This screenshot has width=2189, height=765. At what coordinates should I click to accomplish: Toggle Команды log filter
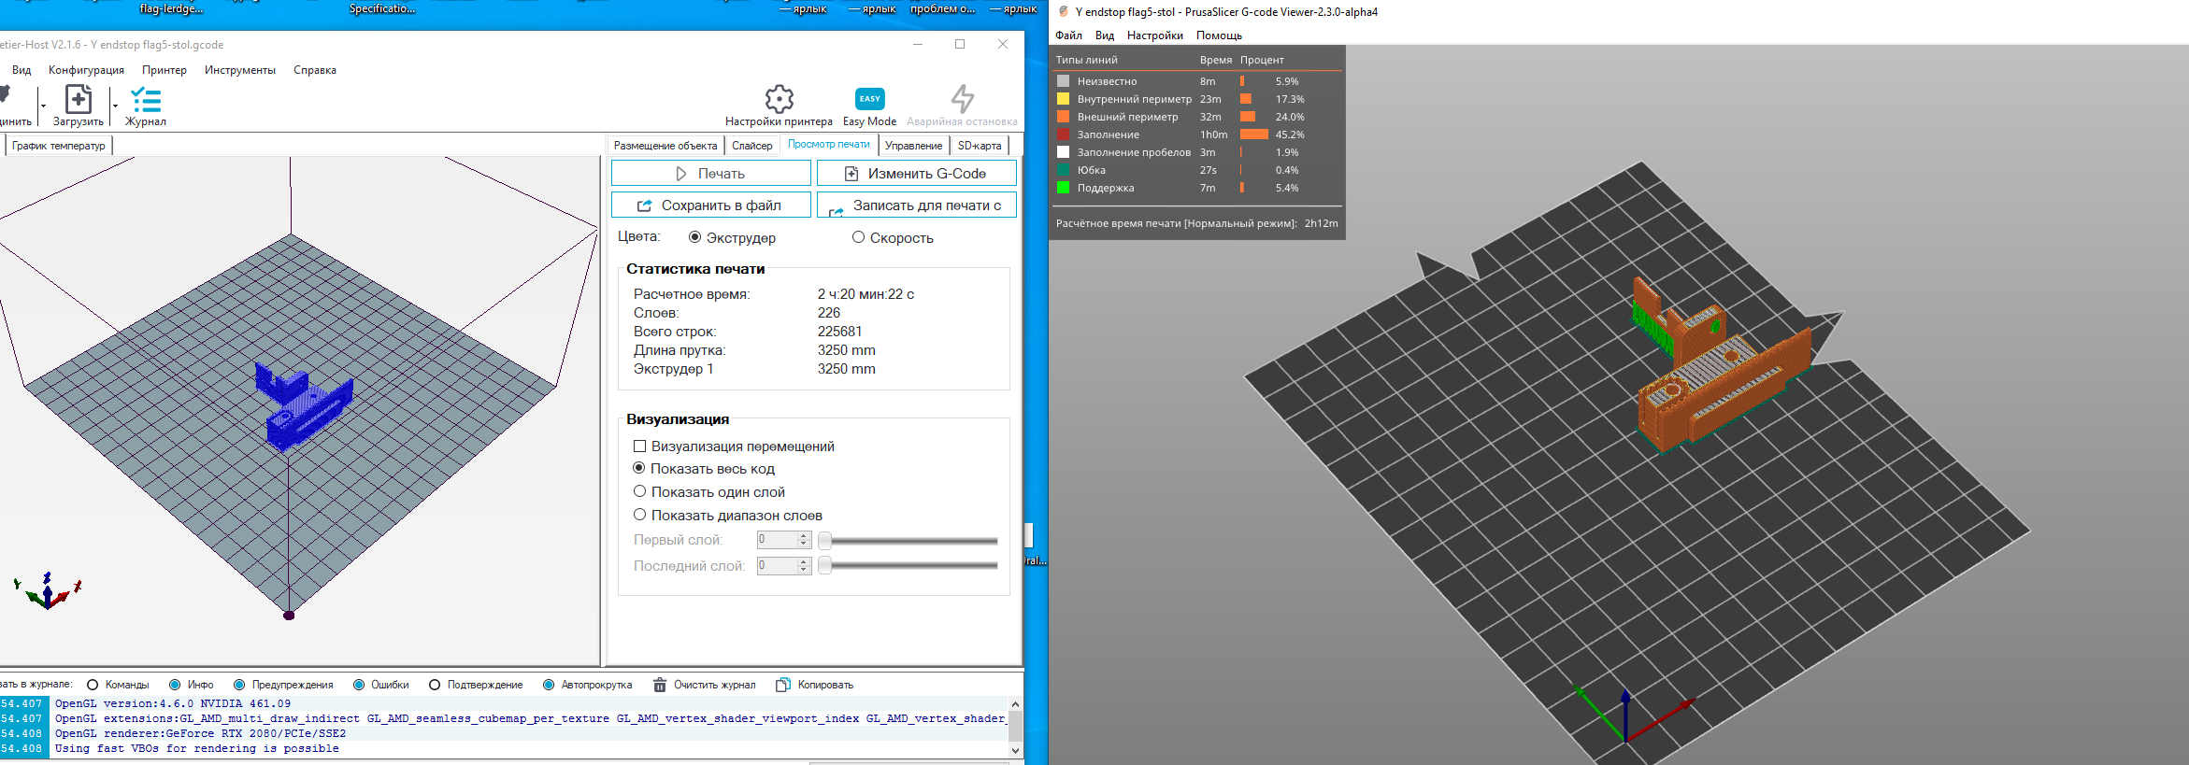pos(93,685)
